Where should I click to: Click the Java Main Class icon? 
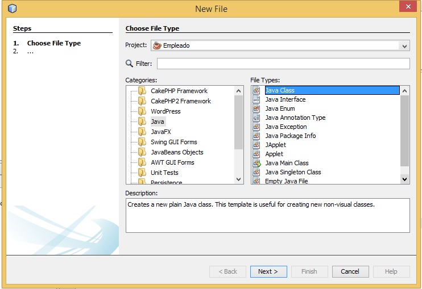tap(256, 163)
